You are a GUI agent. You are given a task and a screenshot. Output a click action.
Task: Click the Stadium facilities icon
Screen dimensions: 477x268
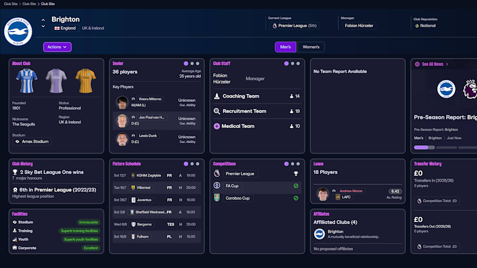pos(15,222)
